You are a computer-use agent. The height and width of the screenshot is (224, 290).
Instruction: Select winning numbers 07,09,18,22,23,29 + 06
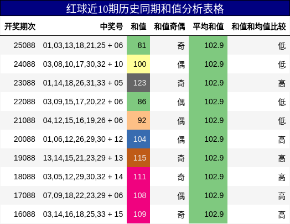pyautogui.click(x=83, y=195)
